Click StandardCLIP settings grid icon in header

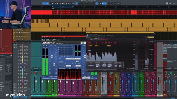point(82,43)
